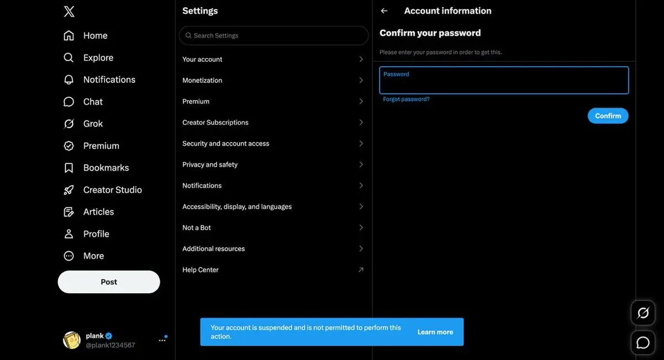Click the X logo icon
664x360 pixels.
[69, 11]
